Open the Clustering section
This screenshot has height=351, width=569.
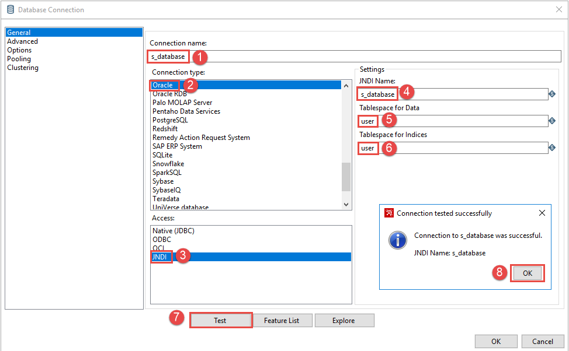point(23,68)
